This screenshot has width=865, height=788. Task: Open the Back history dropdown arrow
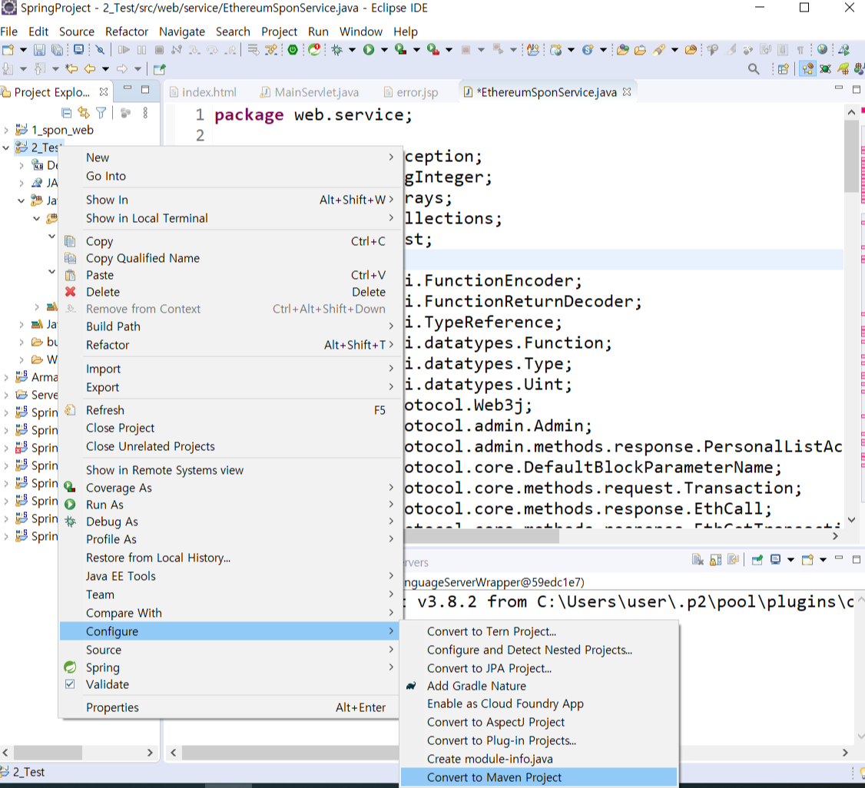(x=105, y=69)
